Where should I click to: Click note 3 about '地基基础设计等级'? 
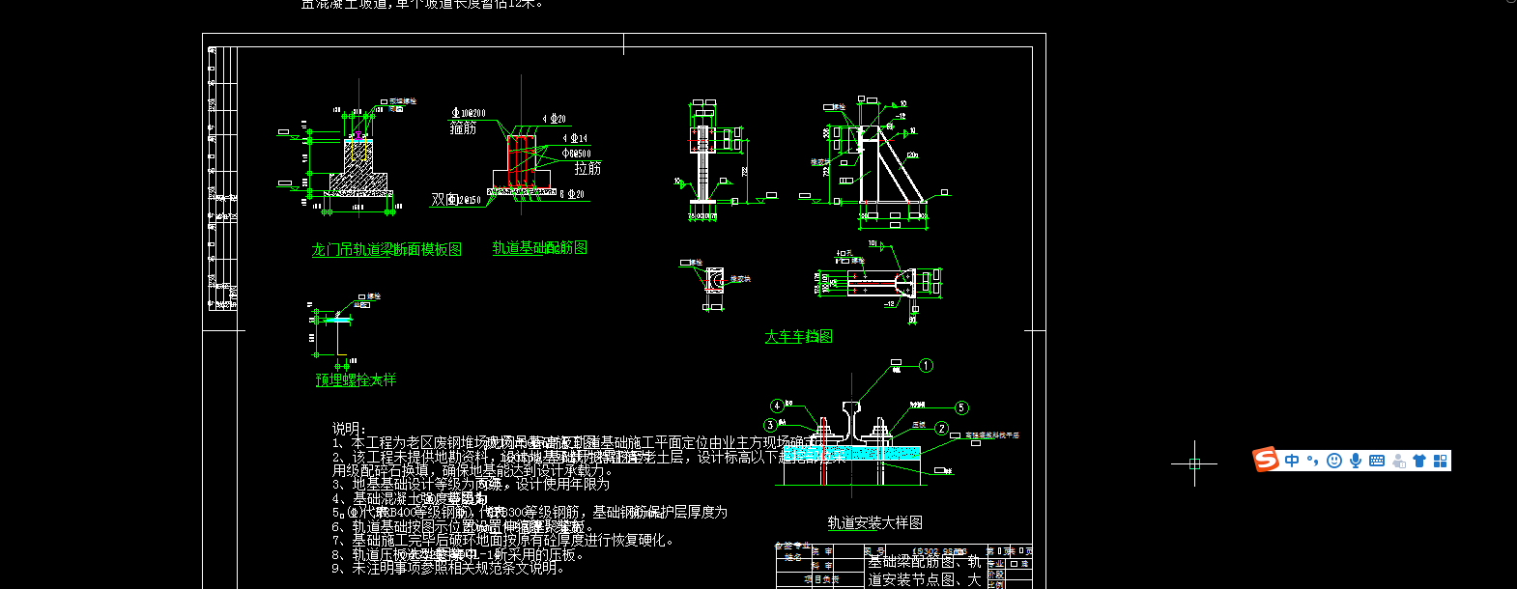471,485
